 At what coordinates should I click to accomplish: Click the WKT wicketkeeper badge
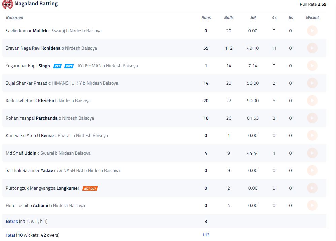[69, 66]
